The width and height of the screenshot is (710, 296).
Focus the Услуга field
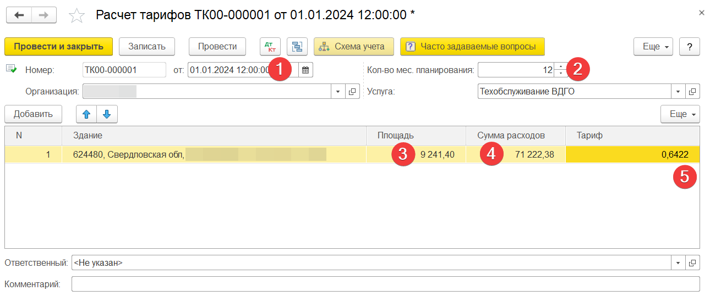click(574, 92)
